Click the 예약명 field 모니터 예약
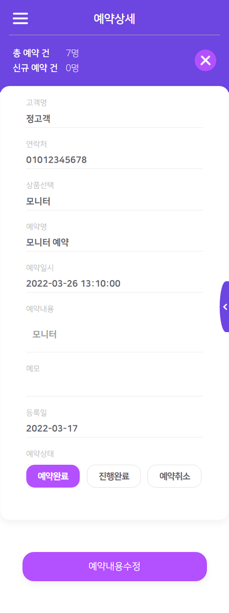 pyautogui.click(x=114, y=243)
